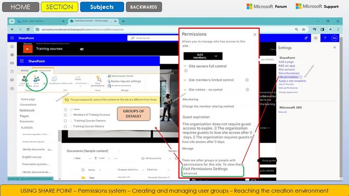Click the Teams icon next to Training courses
This screenshot has width=349, height=196.
81,49
